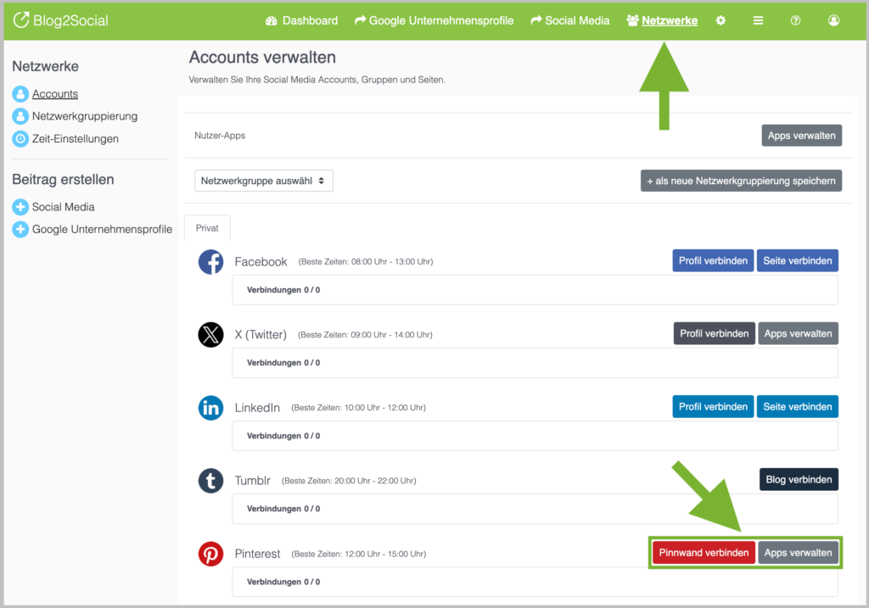Click Facebook Beste Zeiten text

pyautogui.click(x=366, y=262)
